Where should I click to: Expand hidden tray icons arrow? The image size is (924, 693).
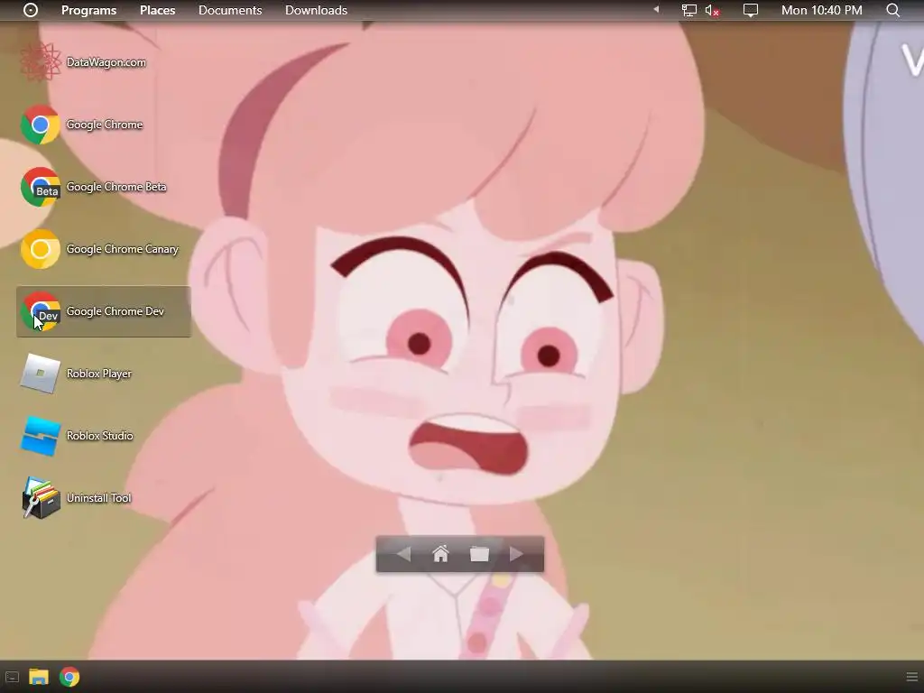pyautogui.click(x=656, y=9)
